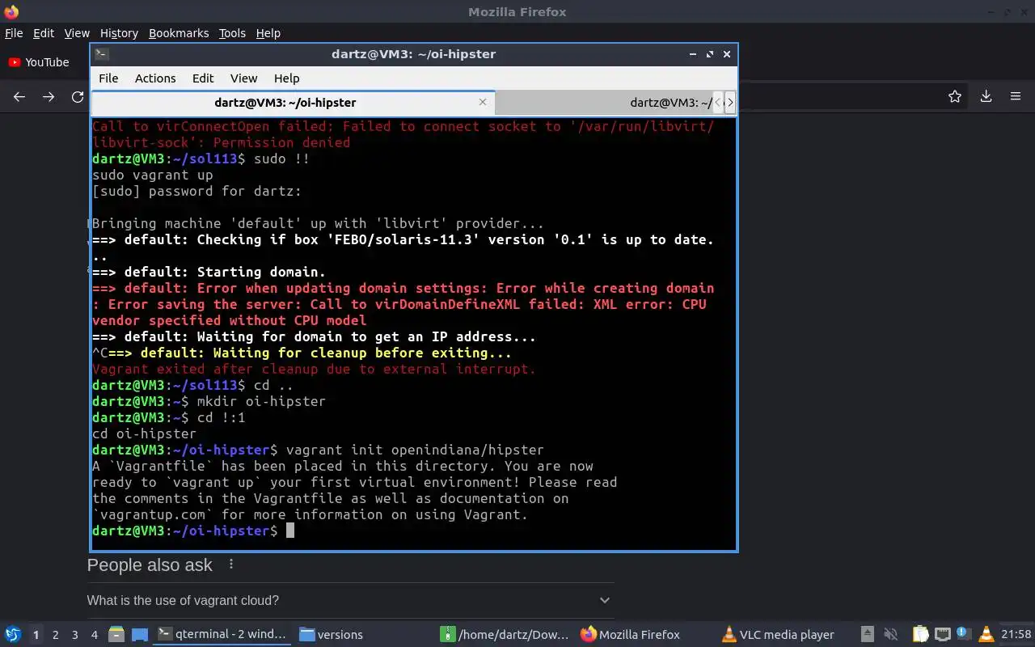Open the terminal's View menu
This screenshot has width=1035, height=647.
click(243, 78)
